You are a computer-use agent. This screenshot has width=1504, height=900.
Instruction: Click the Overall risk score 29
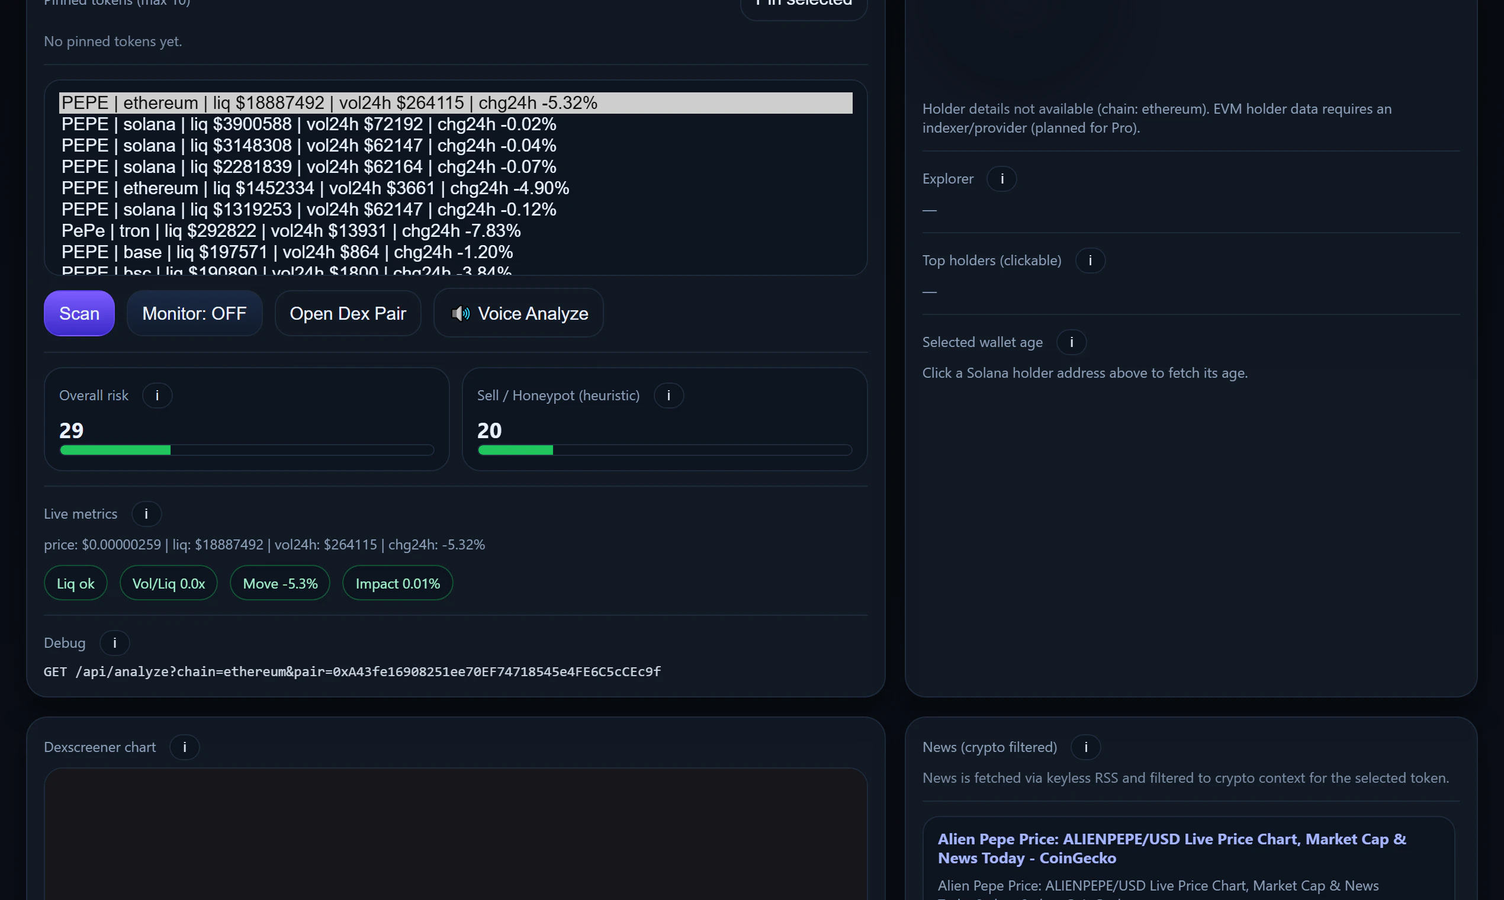pyautogui.click(x=72, y=430)
